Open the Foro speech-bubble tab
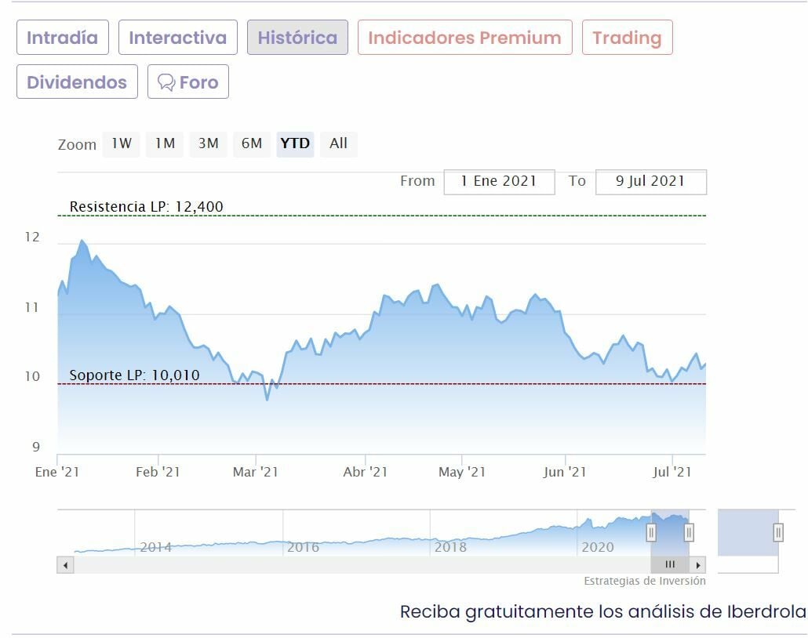This screenshot has width=808, height=638. point(188,82)
